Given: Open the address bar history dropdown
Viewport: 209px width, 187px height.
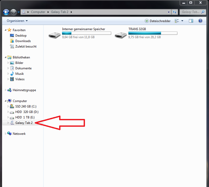Looking at the screenshot, I should click(169, 12).
